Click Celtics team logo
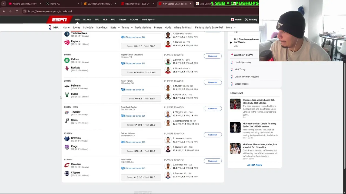This screenshot has width=346, height=194. coord(67,60)
